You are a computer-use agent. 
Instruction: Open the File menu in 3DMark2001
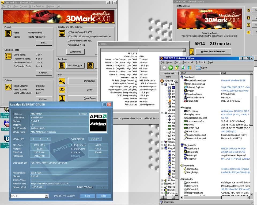tap(3, 6)
